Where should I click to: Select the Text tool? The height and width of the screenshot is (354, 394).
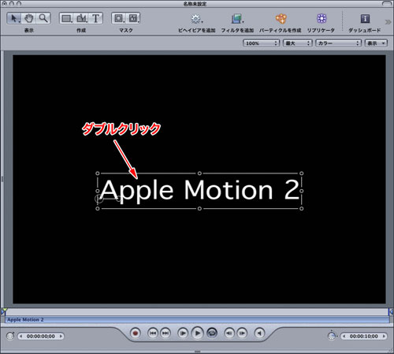(x=96, y=18)
